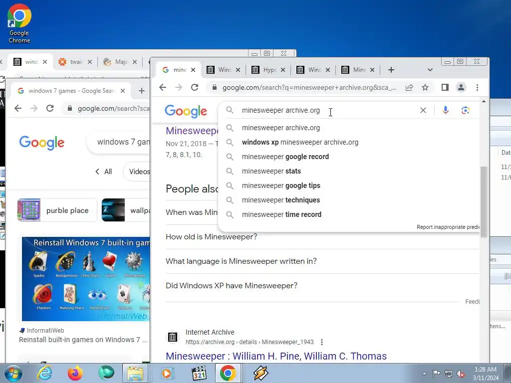The width and height of the screenshot is (511, 383).
Task: Select the 'purble place' chip
Action: [57, 210]
